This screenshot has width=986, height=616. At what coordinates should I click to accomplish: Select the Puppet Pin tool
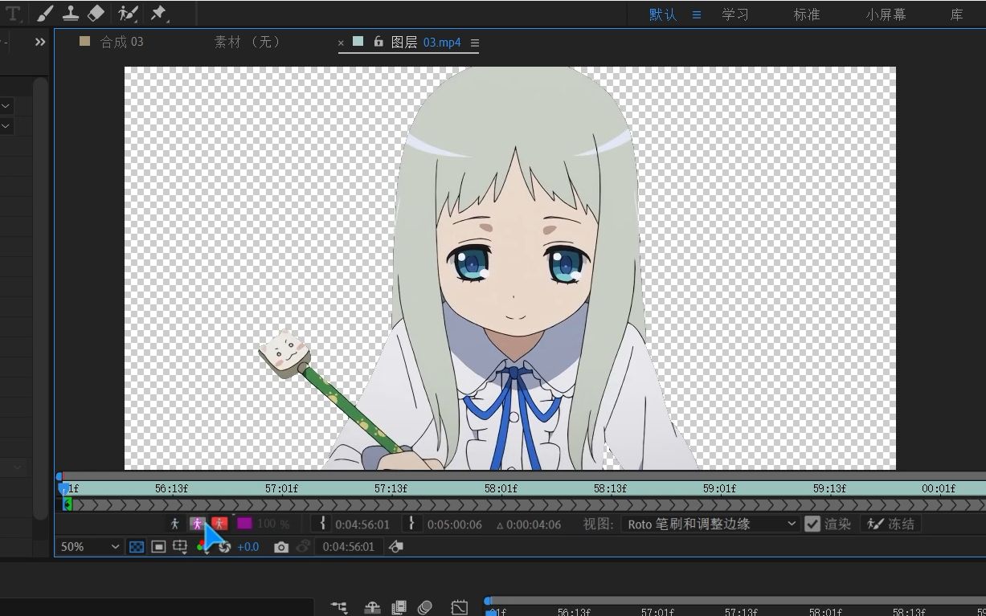point(158,14)
